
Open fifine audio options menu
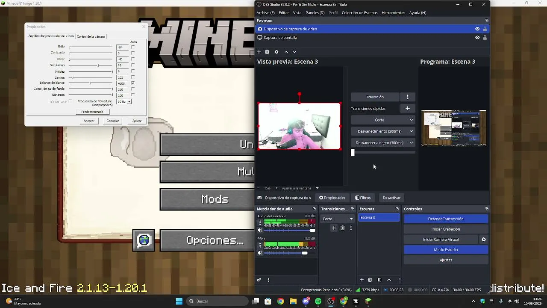[x=260, y=245]
